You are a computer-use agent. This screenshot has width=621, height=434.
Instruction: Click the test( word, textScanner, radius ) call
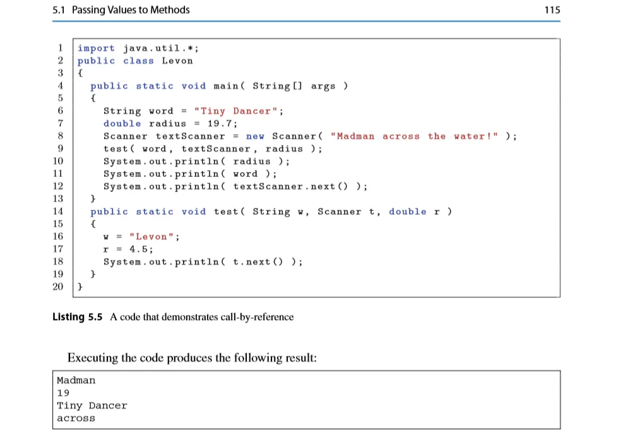click(x=213, y=149)
